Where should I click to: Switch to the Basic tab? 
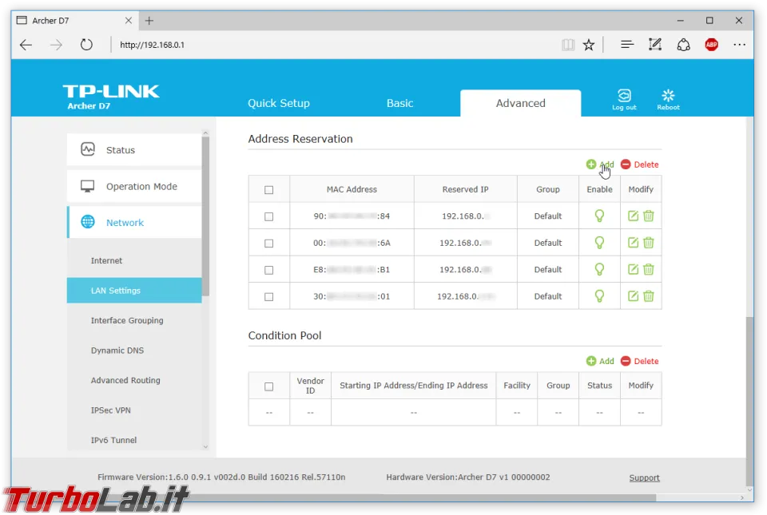pyautogui.click(x=399, y=103)
